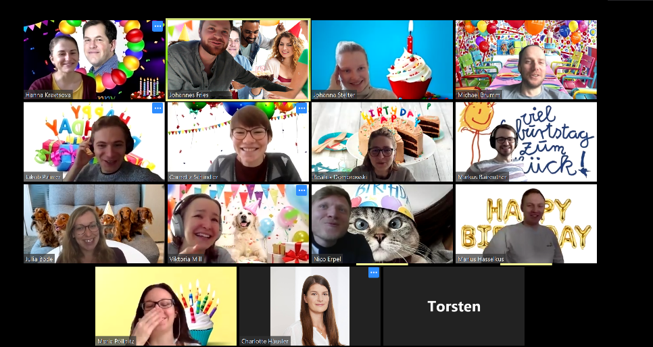Image resolution: width=653 pixels, height=347 pixels.
Task: Select Julia Bode's video with dachshunds
Action: click(x=94, y=223)
